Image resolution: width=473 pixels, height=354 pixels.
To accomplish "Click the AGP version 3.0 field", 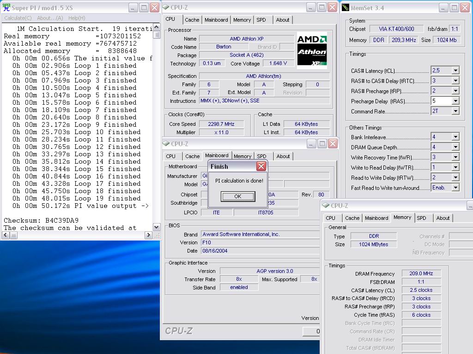I will tap(270, 271).
